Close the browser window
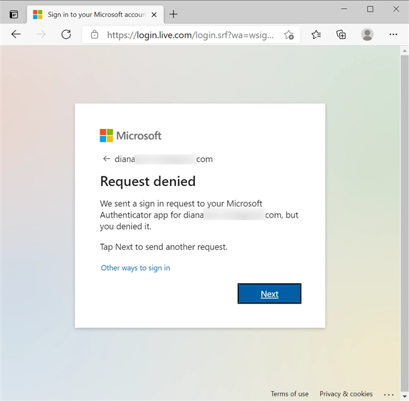Screen dimensions: 409x401 [x=396, y=9]
